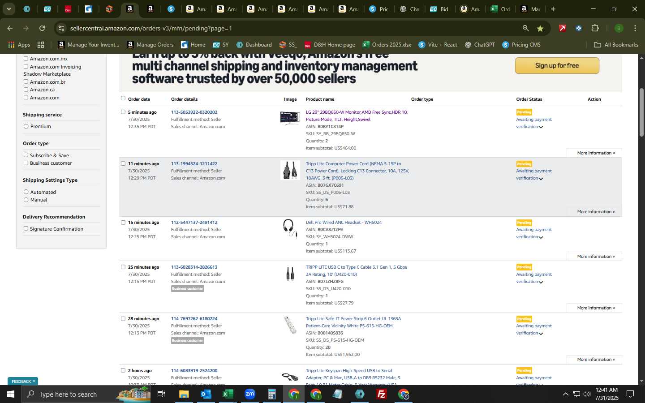
Task: Show hidden system tray icons
Action: [565, 394]
